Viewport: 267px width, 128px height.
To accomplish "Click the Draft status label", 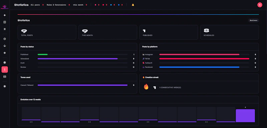I will [23, 63].
